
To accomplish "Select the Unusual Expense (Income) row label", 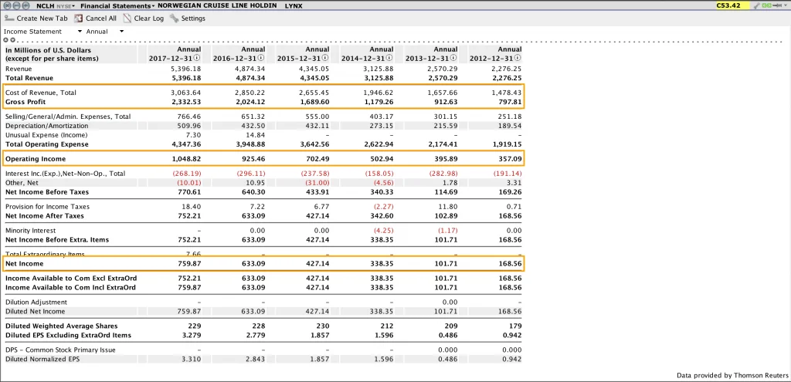I will [x=46, y=135].
